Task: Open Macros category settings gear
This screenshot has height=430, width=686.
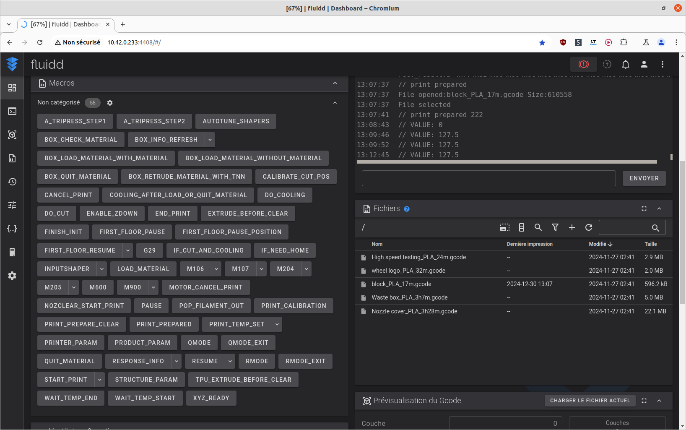Action: click(110, 103)
